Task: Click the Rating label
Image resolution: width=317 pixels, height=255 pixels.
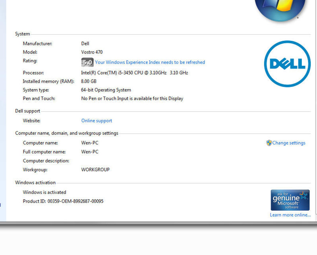Action: pos(30,61)
